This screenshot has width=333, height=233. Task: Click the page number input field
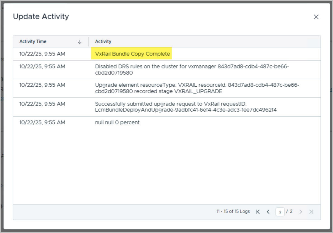pos(280,212)
